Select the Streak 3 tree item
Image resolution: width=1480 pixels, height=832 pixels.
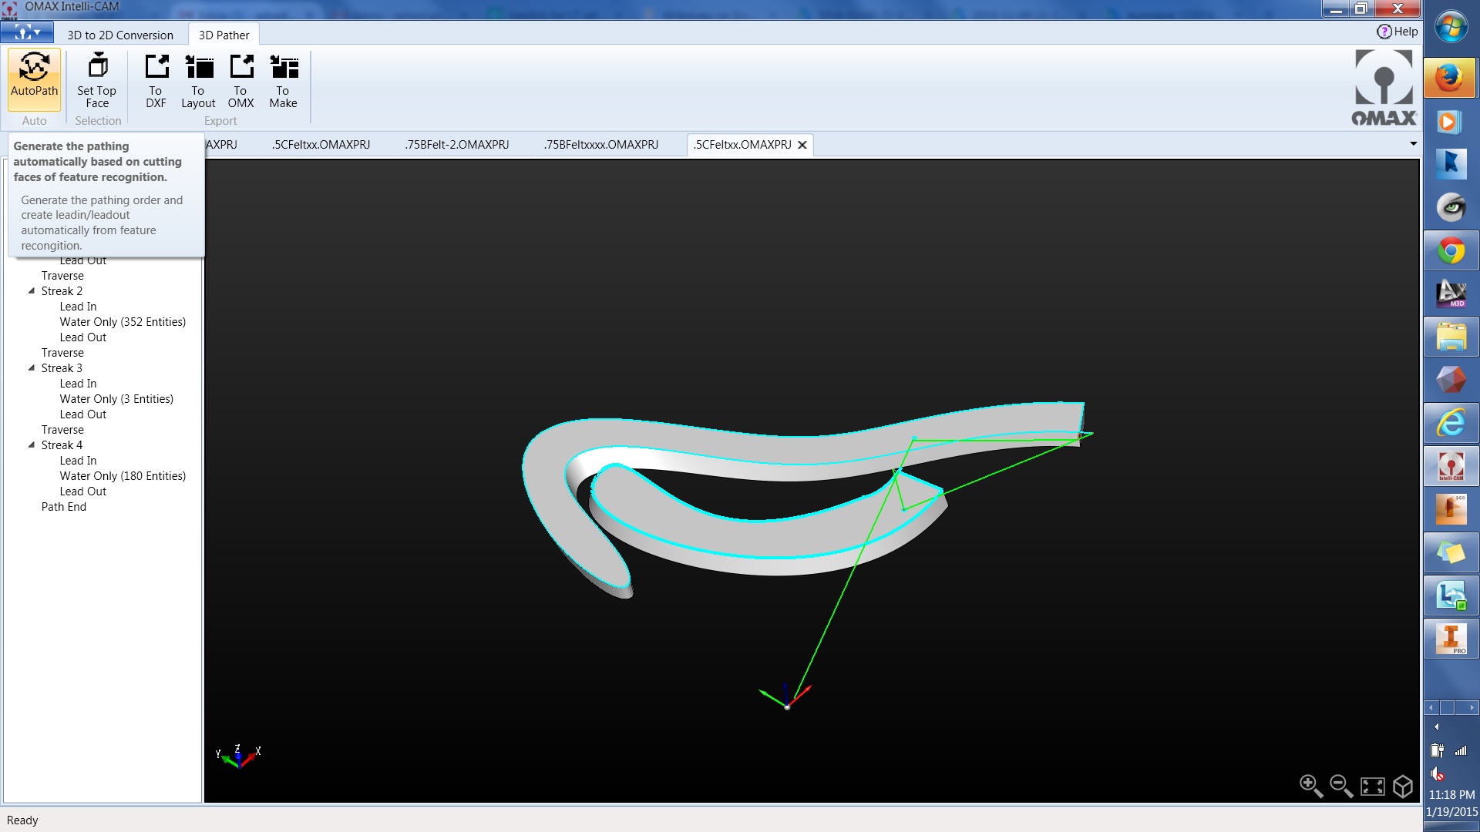62,367
